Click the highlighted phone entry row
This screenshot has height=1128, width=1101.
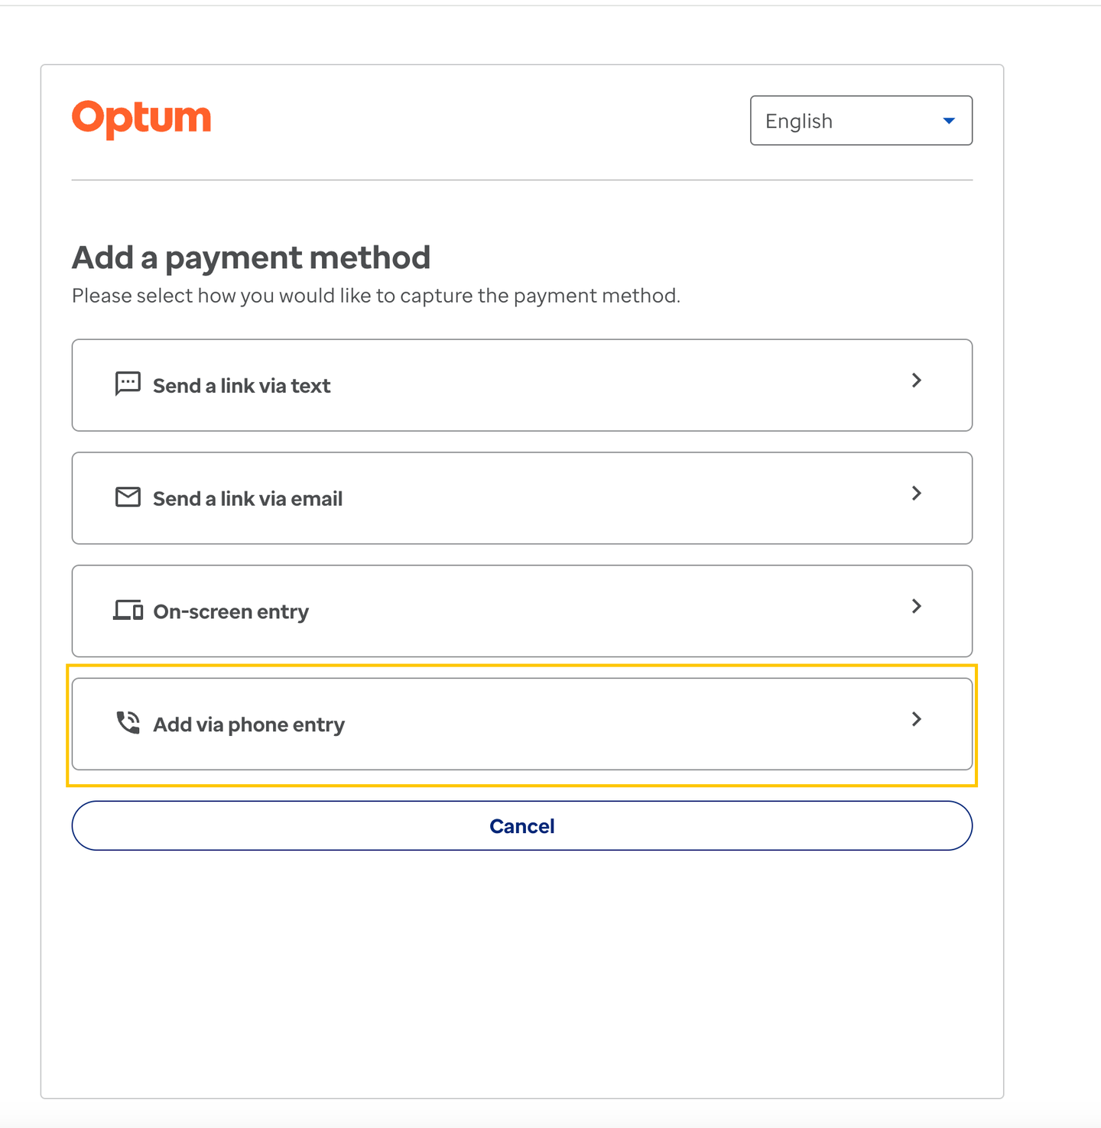click(522, 723)
